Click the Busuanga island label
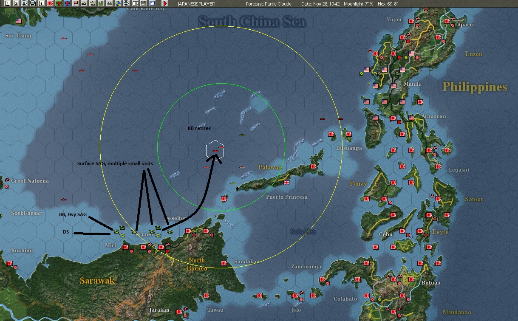 click(x=349, y=148)
